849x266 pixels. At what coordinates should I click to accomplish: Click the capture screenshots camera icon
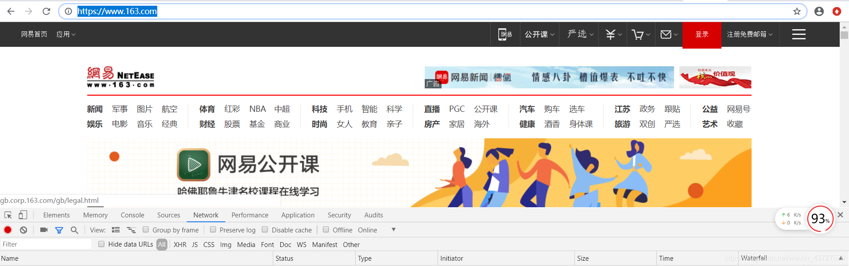tap(44, 230)
